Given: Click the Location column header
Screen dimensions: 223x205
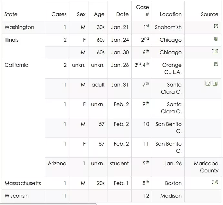Looking at the screenshot, I should [x=171, y=15].
